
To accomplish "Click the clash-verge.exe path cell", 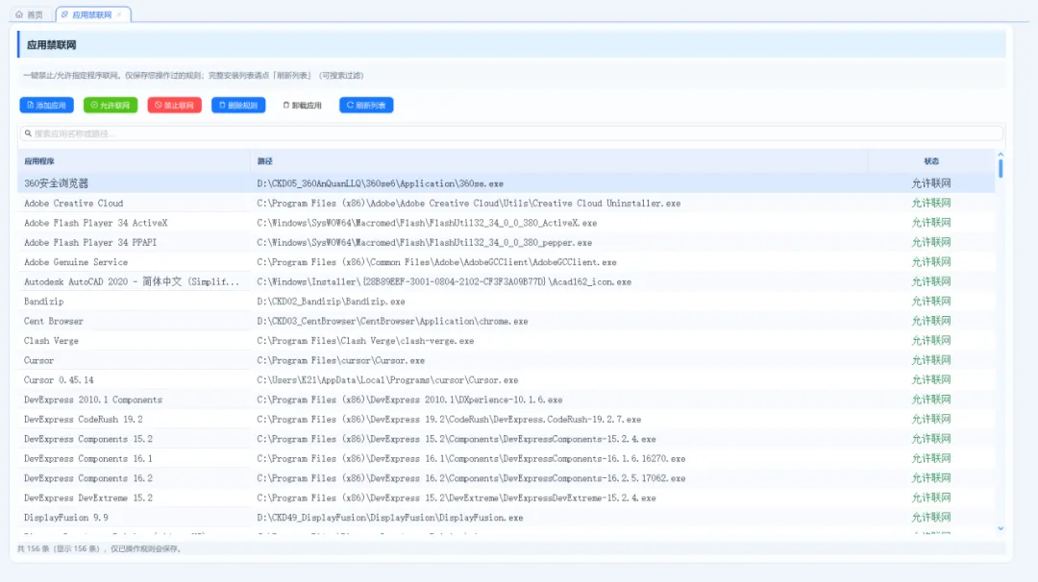I will (365, 341).
